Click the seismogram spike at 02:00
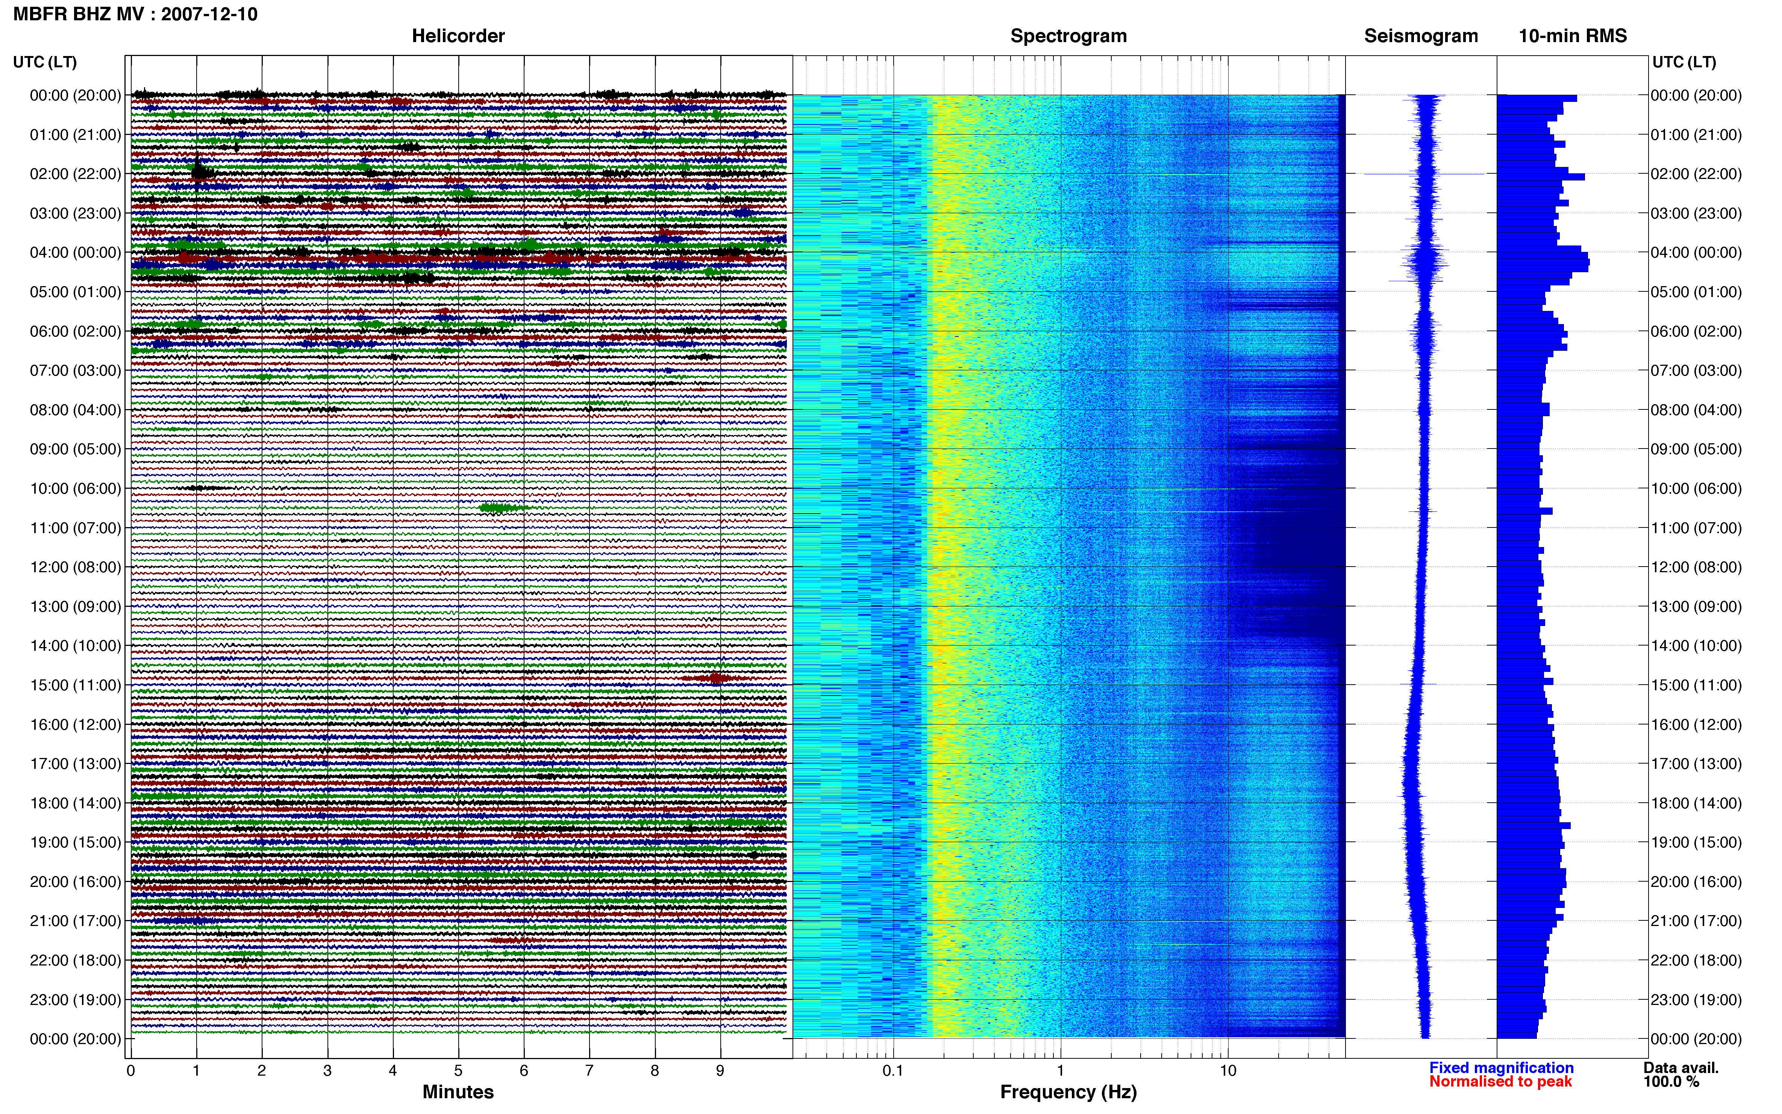Viewport: 1782px width, 1114px height. (1424, 174)
